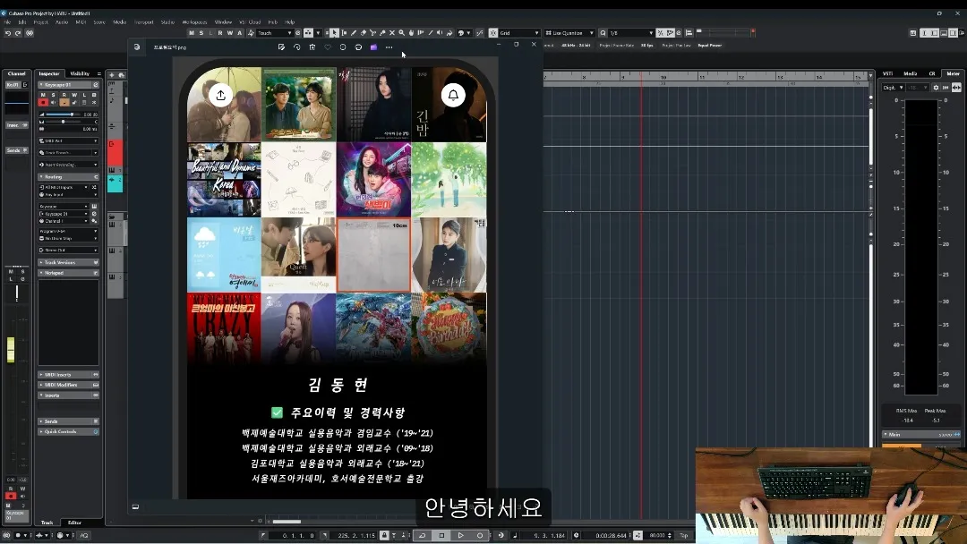Open the Grid snap type dropdown
The image size is (967, 544).
pyautogui.click(x=519, y=32)
